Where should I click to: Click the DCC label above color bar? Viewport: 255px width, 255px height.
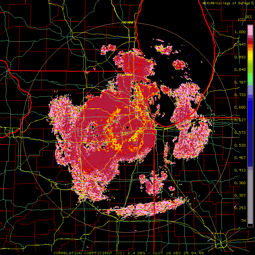[x=249, y=17]
